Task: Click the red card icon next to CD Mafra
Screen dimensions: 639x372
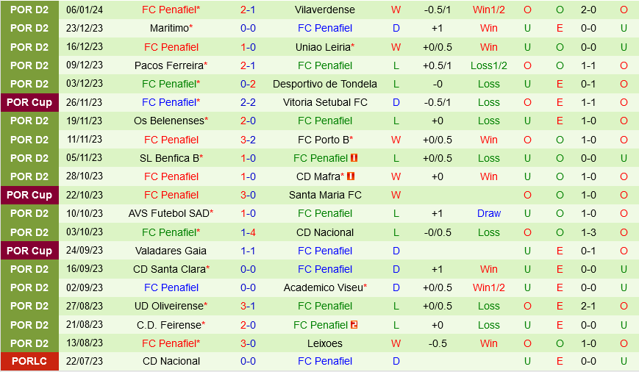Action: 351,176
